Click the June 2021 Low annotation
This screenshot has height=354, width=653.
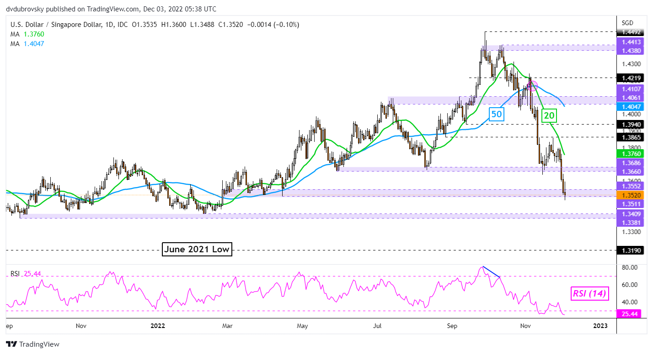(196, 249)
